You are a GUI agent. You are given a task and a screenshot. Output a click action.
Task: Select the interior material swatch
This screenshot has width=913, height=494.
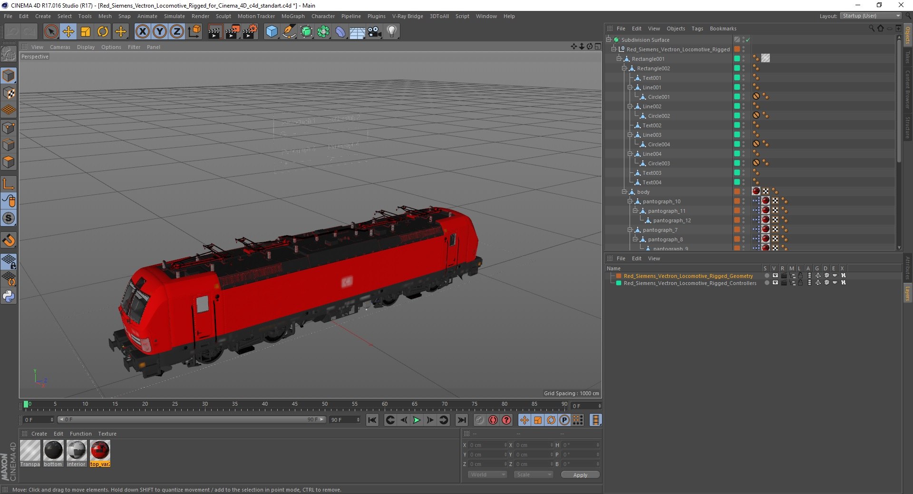76,454
